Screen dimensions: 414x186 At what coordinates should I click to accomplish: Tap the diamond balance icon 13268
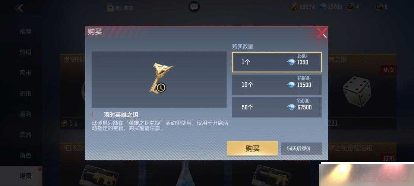coord(323,7)
